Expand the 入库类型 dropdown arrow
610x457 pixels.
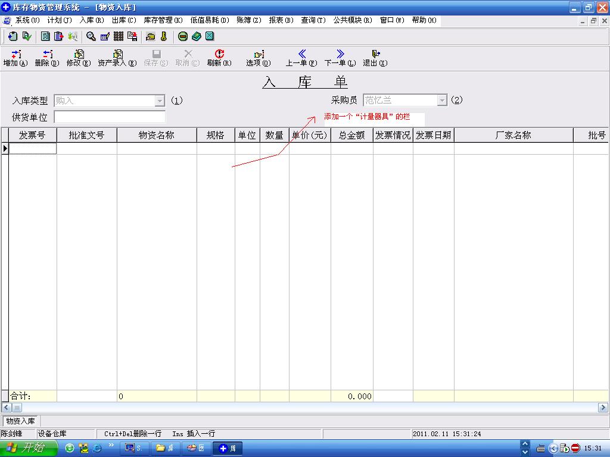160,101
